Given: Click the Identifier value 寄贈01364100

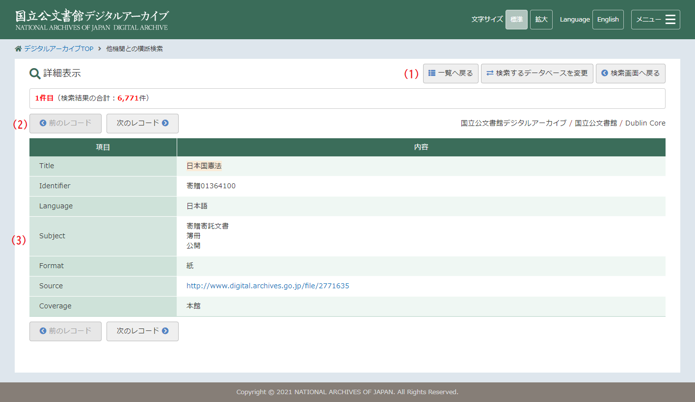Looking at the screenshot, I should point(211,186).
